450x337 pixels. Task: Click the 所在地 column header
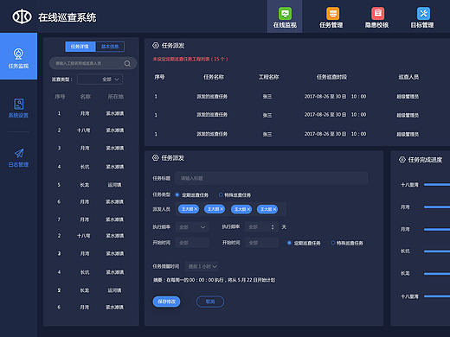point(115,97)
